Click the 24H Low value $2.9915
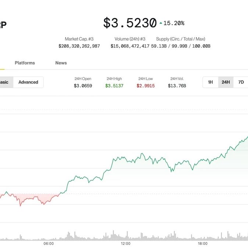The width and height of the screenshot is (248, 248). pos(145,86)
